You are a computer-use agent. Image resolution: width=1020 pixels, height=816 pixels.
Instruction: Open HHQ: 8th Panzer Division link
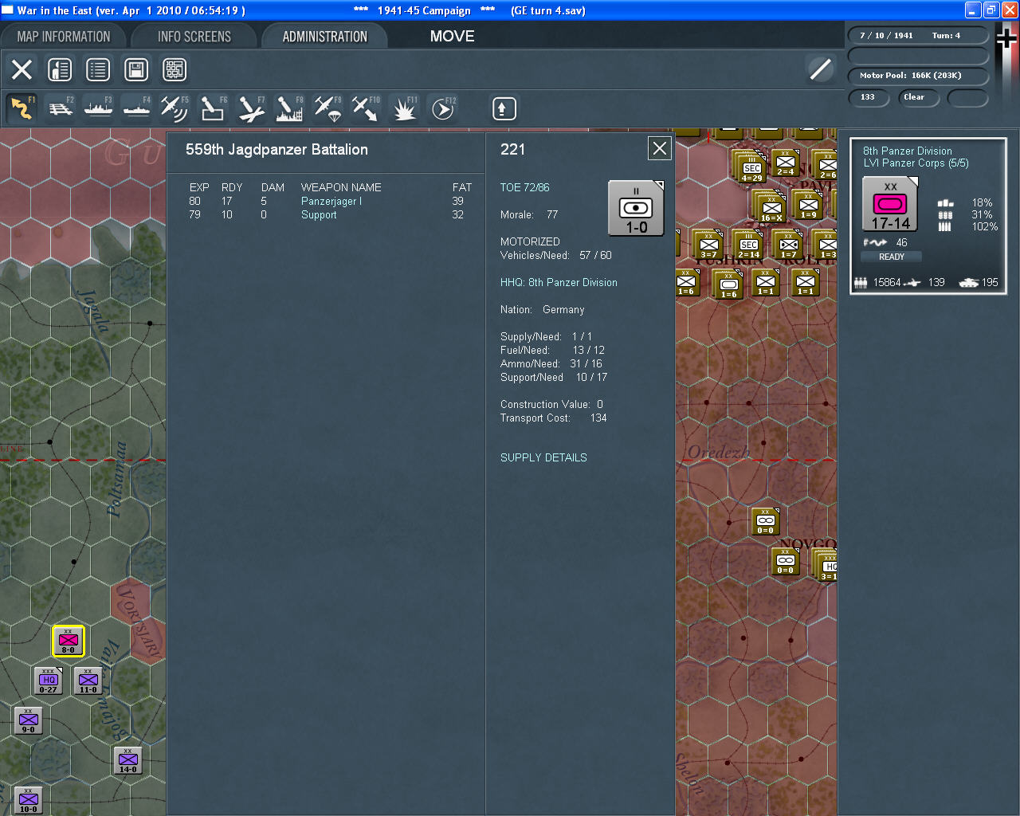(559, 282)
